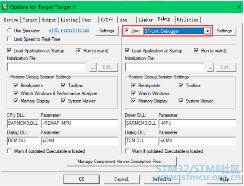Select the Use Simulator radio button
Screen dimensions: 244x186
(x=10, y=30)
